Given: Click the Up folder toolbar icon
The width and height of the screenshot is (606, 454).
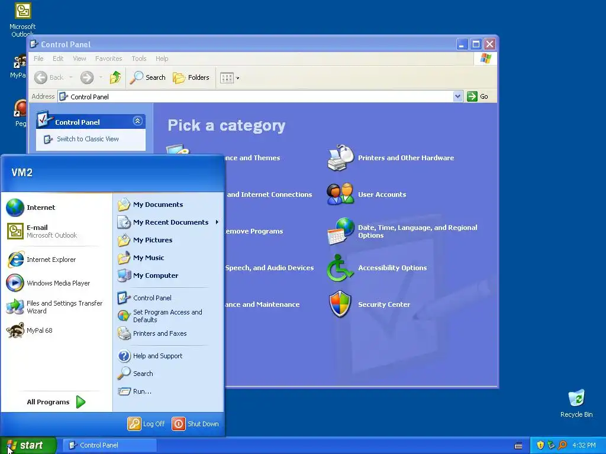Looking at the screenshot, I should 115,77.
